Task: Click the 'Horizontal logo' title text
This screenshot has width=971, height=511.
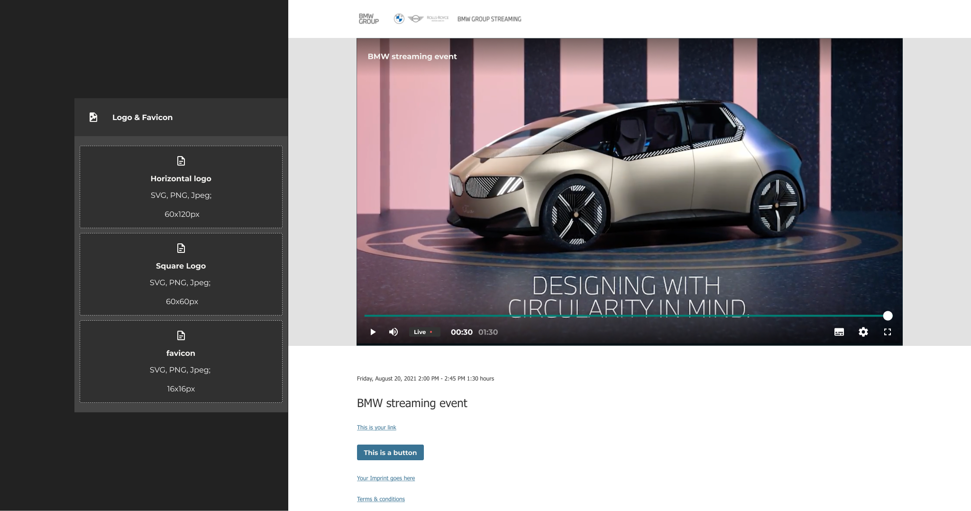Action: 181,179
